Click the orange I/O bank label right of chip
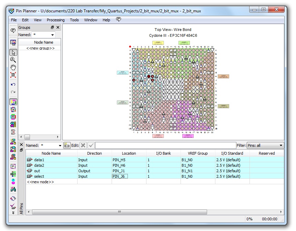The width and height of the screenshot is (296, 231). coord(223,76)
